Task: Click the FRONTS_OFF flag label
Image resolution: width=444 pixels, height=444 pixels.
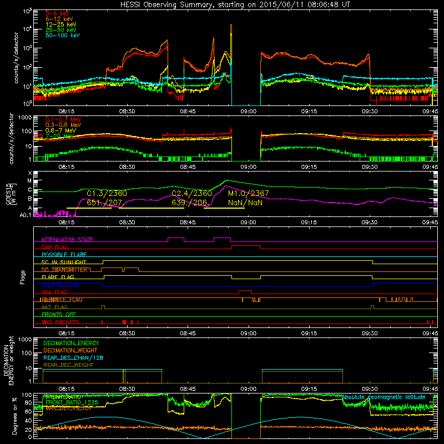Action: tap(59, 314)
